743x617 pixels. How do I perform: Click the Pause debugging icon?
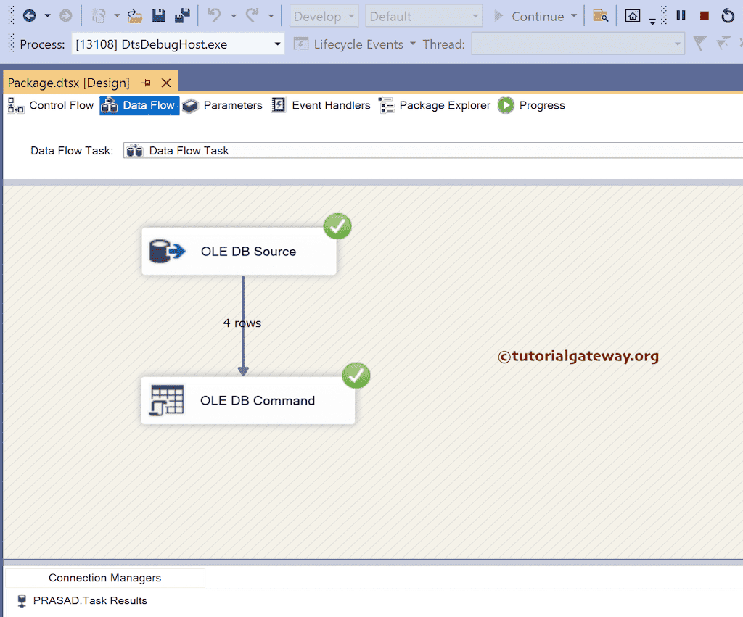point(680,15)
